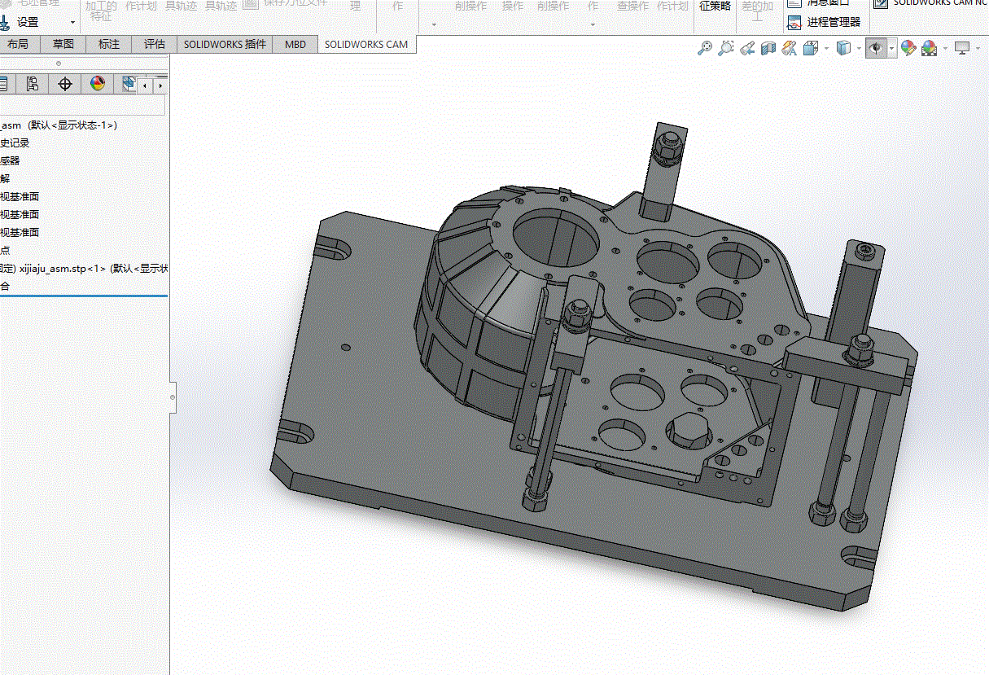The width and height of the screenshot is (989, 675).
Task: Collapse the left panel via side handle
Action: click(x=173, y=397)
